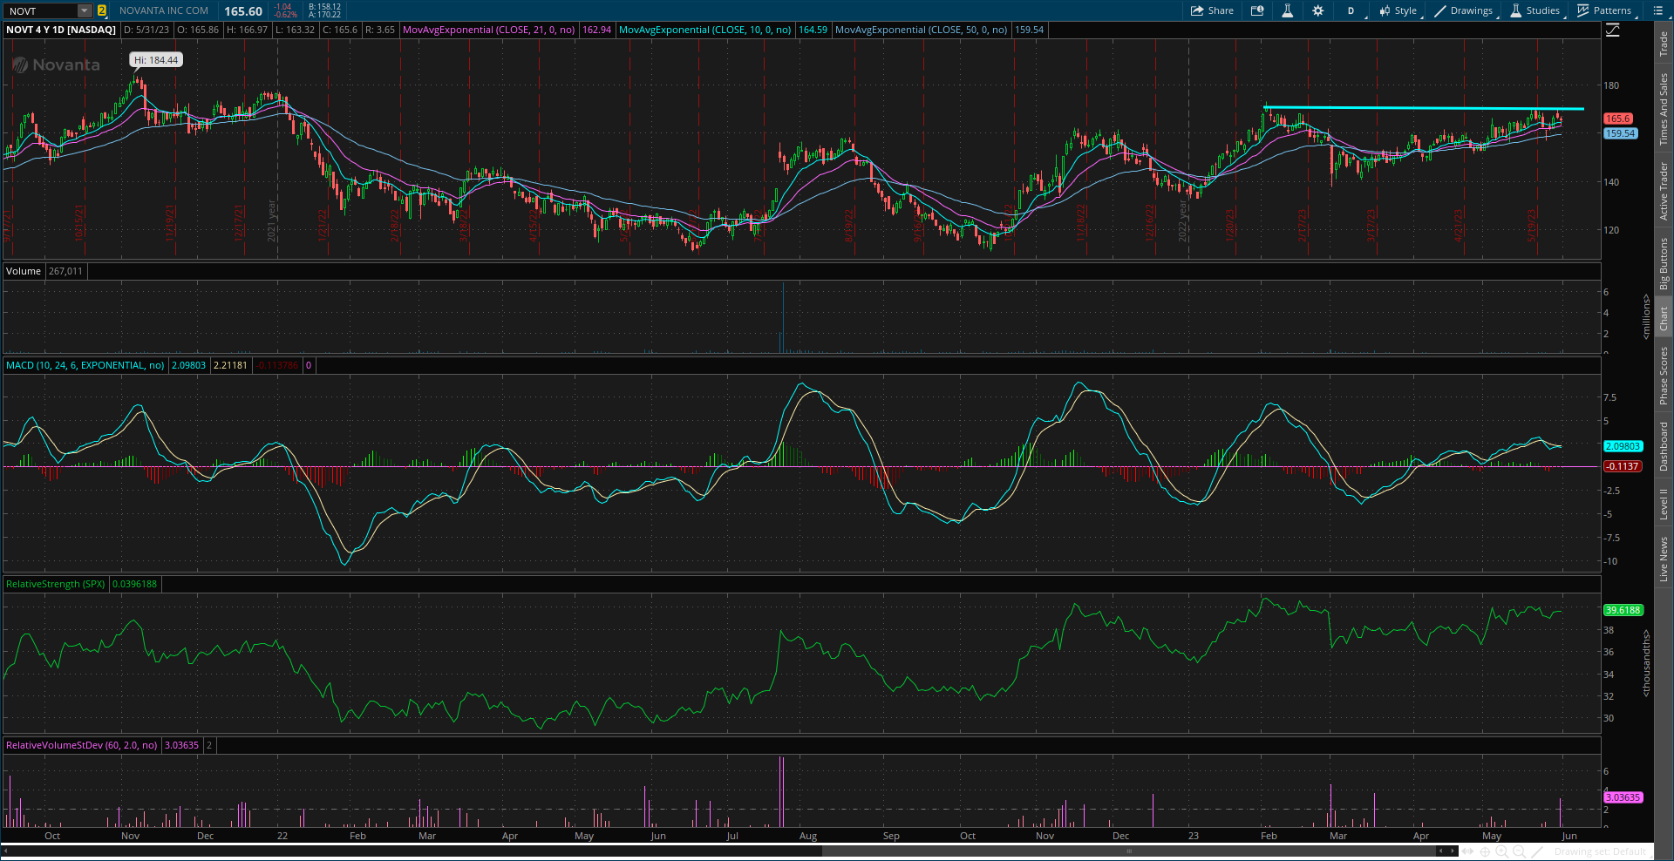The image size is (1674, 861).
Task: Open Big Buttons side tab
Action: click(1664, 263)
